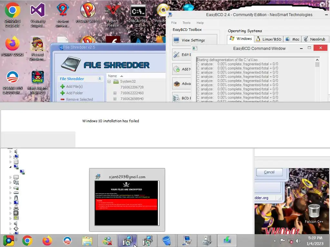
Task: Click the Obama logo taskbar icon
Action: click(67, 241)
